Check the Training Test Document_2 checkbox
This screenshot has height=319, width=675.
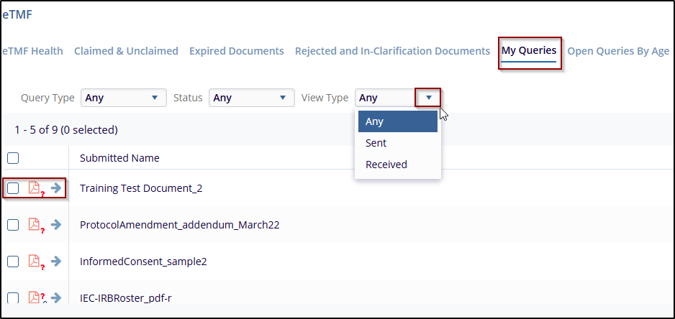click(x=13, y=188)
